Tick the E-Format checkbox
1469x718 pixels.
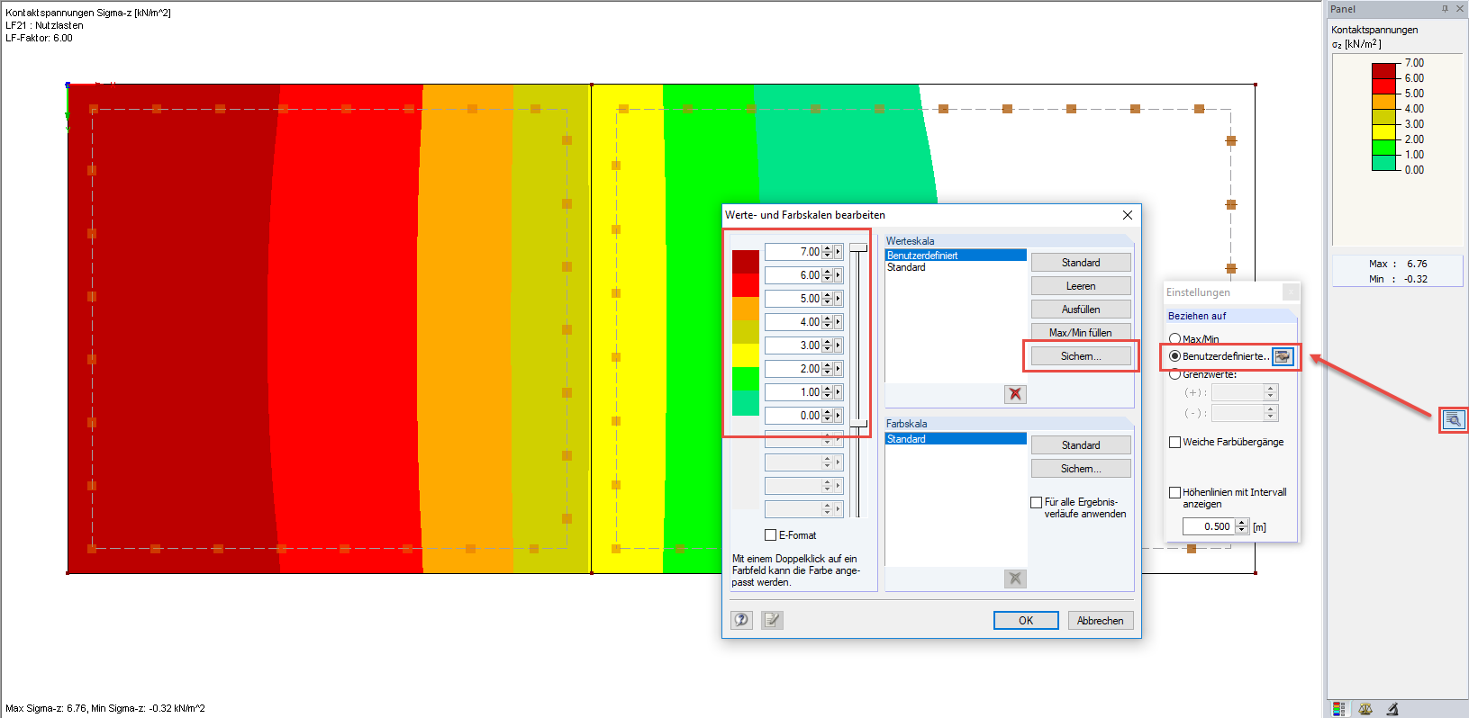(770, 534)
